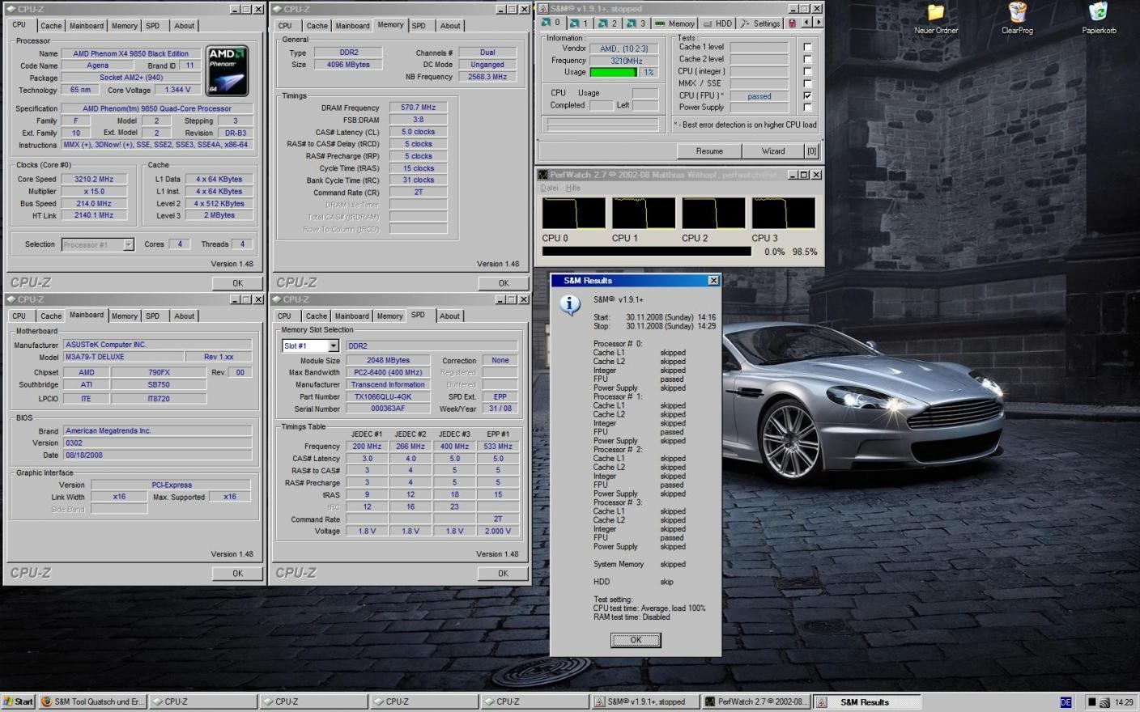The width and height of the screenshot is (1140, 712).
Task: Click the TX1066QLU-4GK part number
Action: [x=389, y=397]
